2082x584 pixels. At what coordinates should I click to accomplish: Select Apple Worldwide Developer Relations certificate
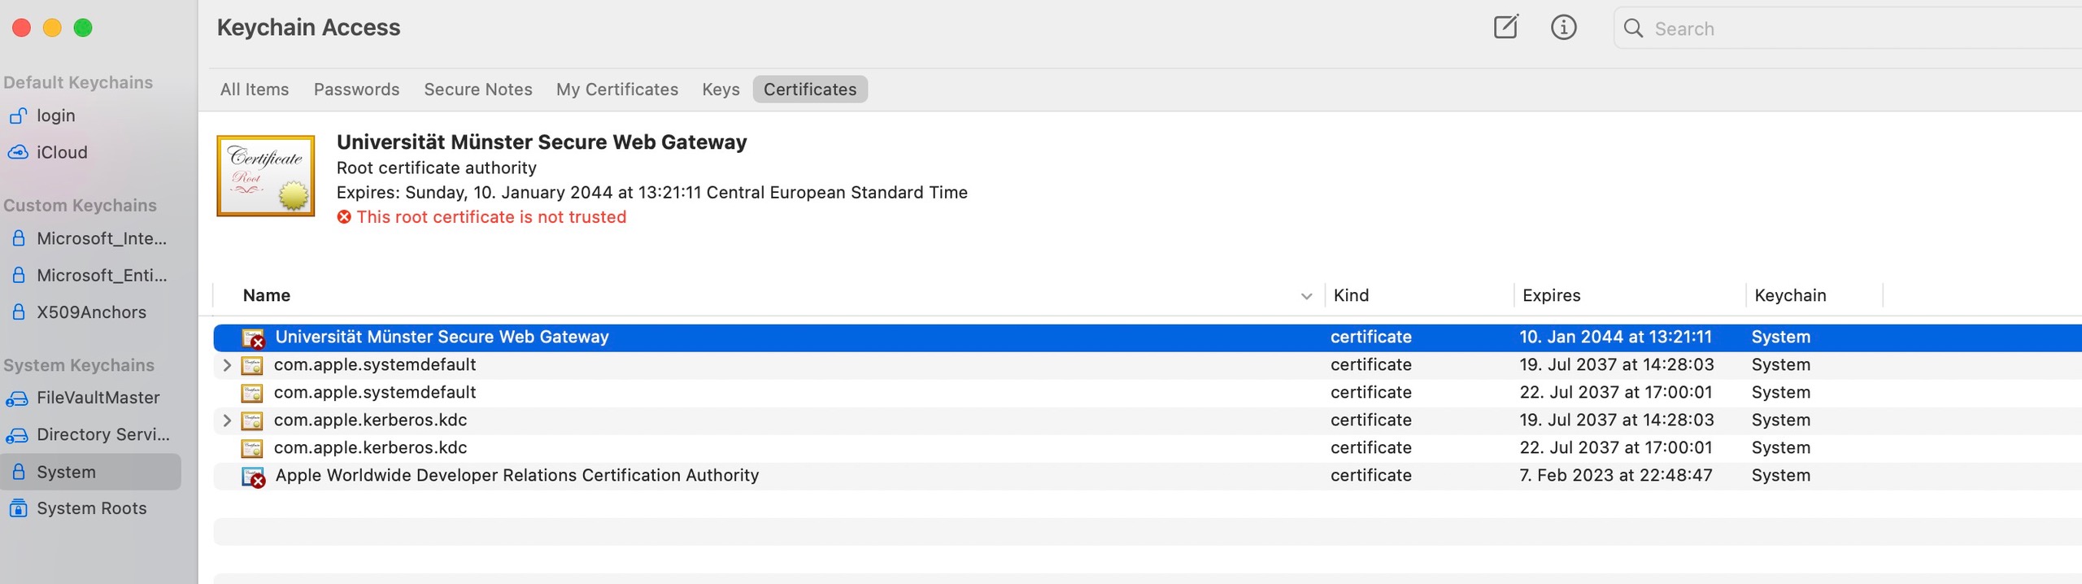[x=516, y=476]
